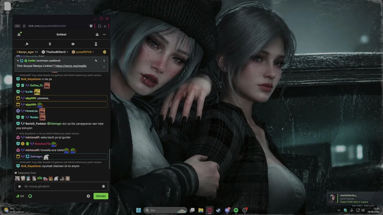
Task: Click the text 'yaaaaaa,' from alppNN
Action: pos(43,98)
